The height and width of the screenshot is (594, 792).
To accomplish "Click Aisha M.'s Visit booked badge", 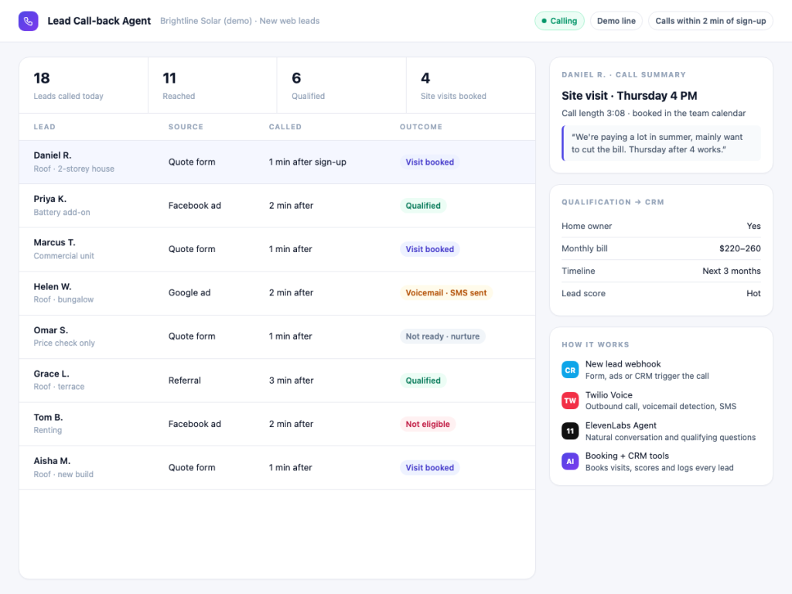I will coord(429,468).
